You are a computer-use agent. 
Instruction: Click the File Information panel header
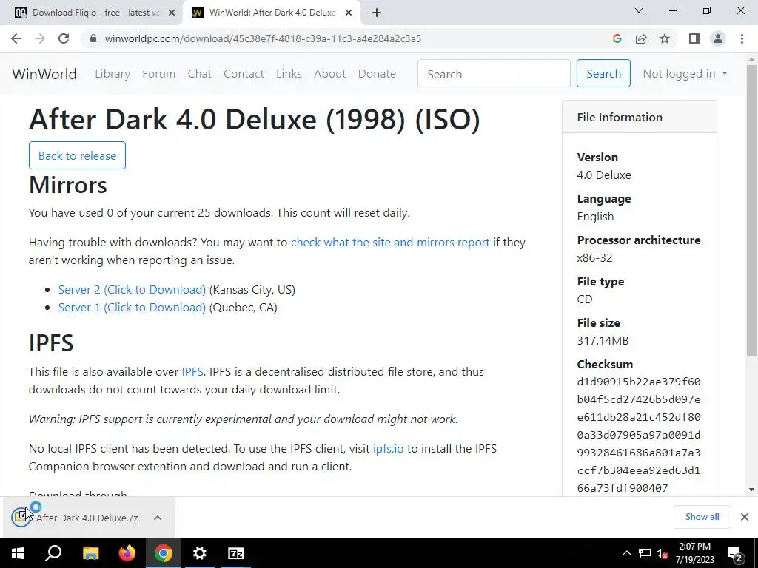pyautogui.click(x=640, y=118)
